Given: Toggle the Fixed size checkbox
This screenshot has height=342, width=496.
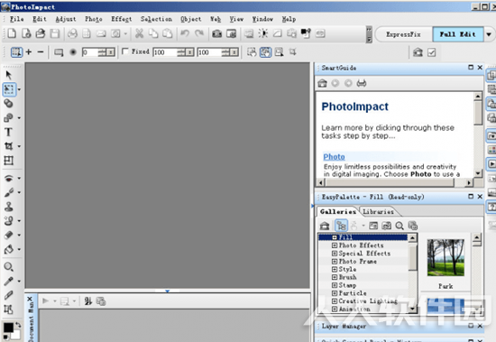Looking at the screenshot, I should click(125, 51).
